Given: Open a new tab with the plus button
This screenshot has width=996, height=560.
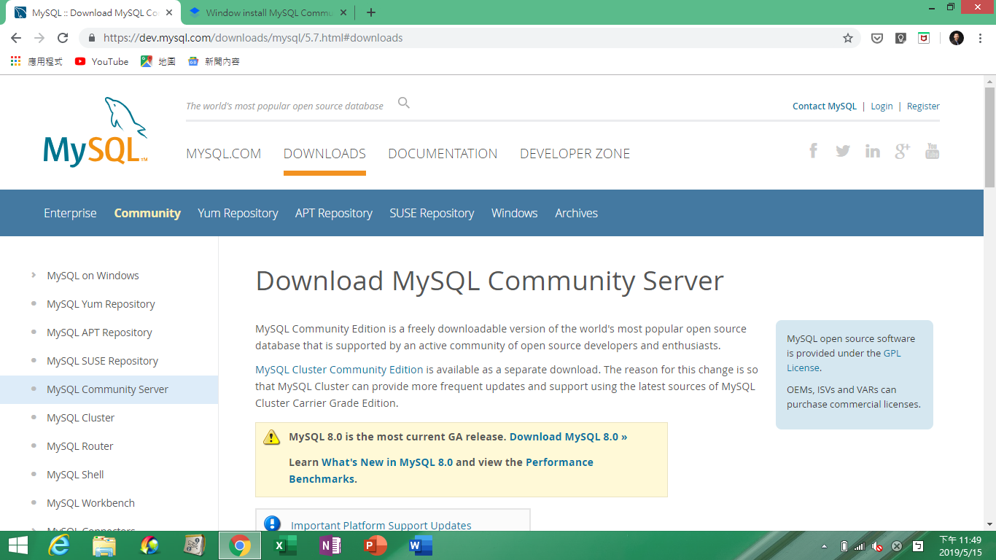Looking at the screenshot, I should pos(371,12).
